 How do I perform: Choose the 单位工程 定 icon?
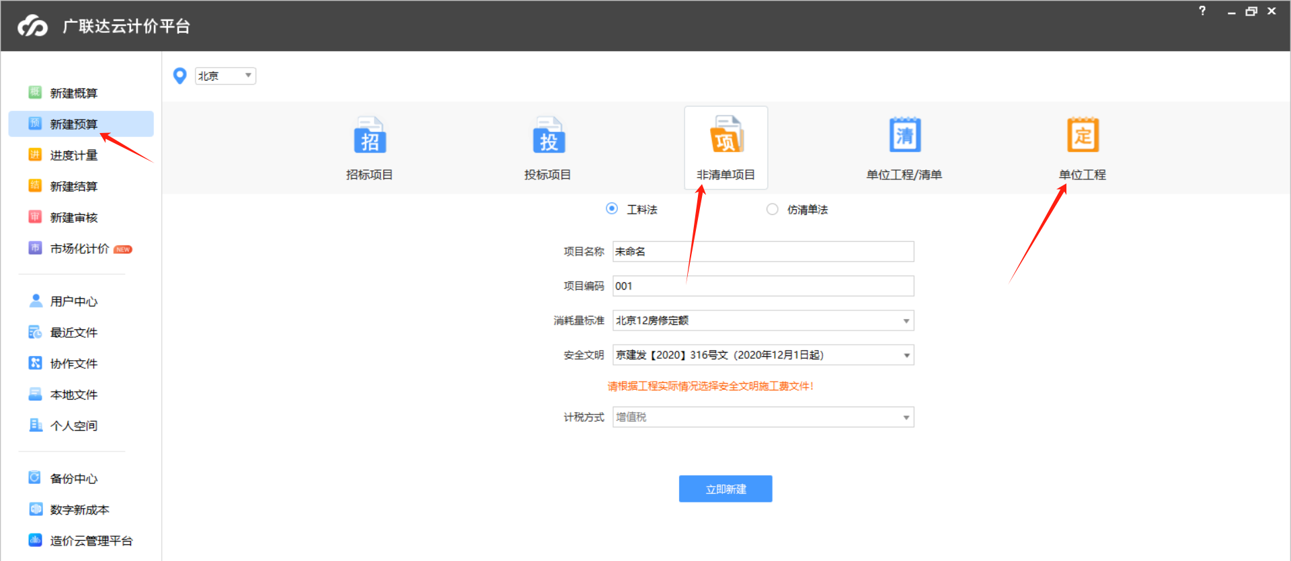click(x=1083, y=134)
